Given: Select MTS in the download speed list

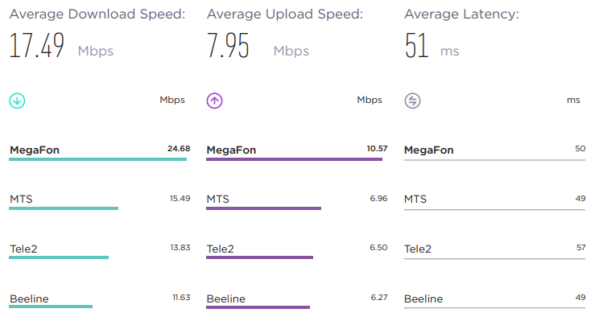Looking at the screenshot, I should tap(21, 200).
